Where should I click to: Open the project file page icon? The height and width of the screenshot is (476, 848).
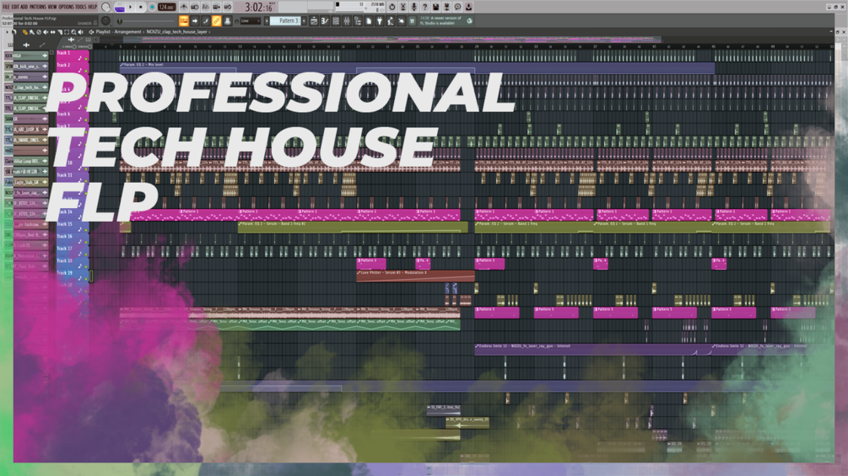click(369, 20)
